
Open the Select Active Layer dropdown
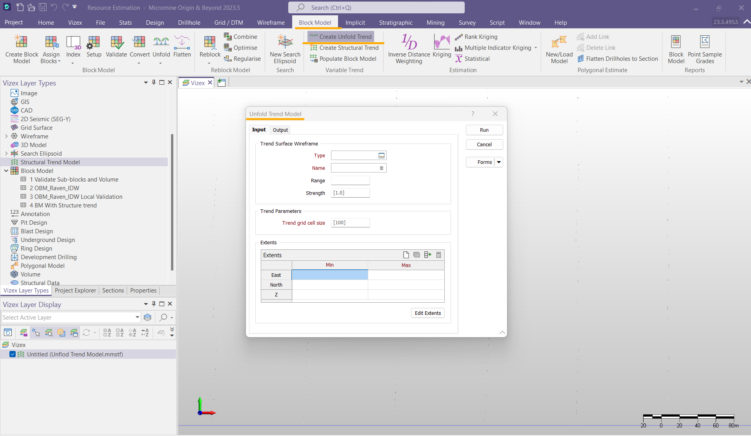tap(137, 317)
